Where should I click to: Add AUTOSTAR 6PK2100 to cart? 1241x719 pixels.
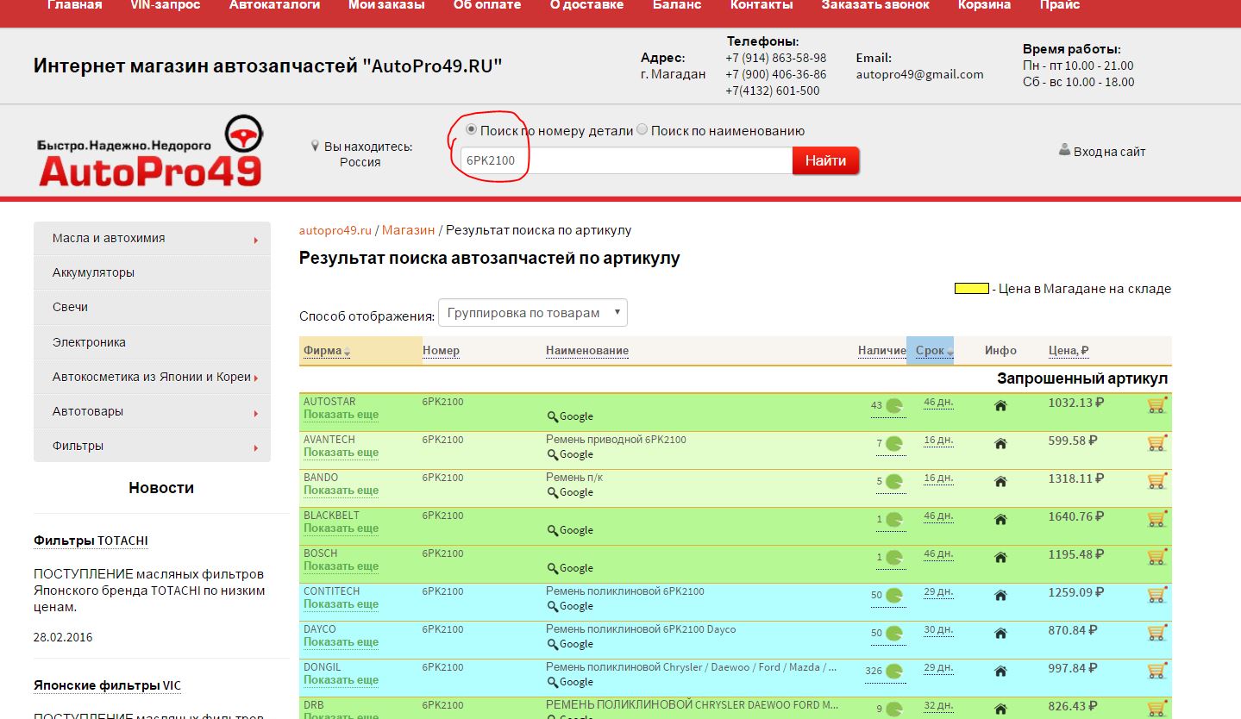click(1156, 405)
